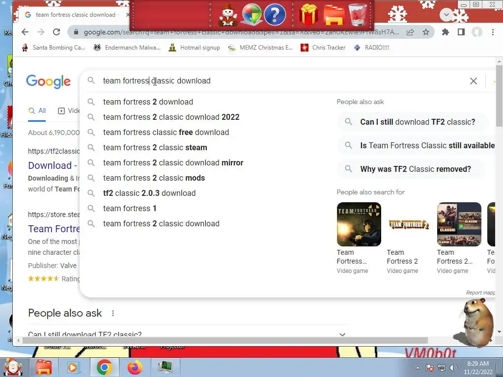
Task: Open the RADIO!!!! bookmark
Action: [371, 48]
